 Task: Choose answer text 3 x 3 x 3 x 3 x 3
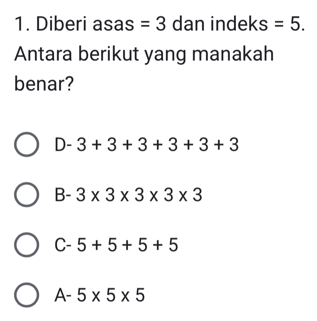click(x=139, y=195)
